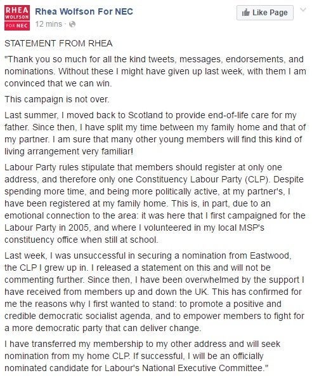Open the post's 12 mins timestamp
The width and height of the screenshot is (312, 380).
[49, 24]
